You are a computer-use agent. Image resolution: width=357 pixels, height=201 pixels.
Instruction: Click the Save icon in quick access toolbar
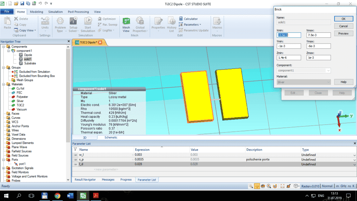tap(22, 4)
